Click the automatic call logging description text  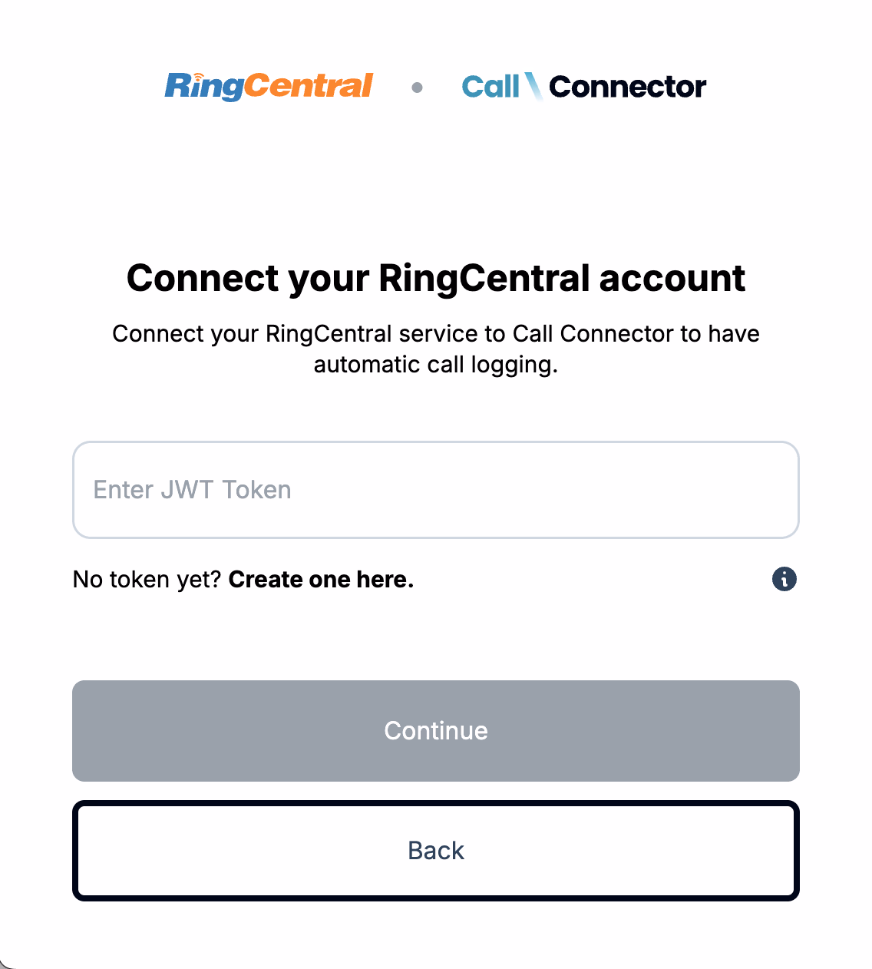click(435, 349)
